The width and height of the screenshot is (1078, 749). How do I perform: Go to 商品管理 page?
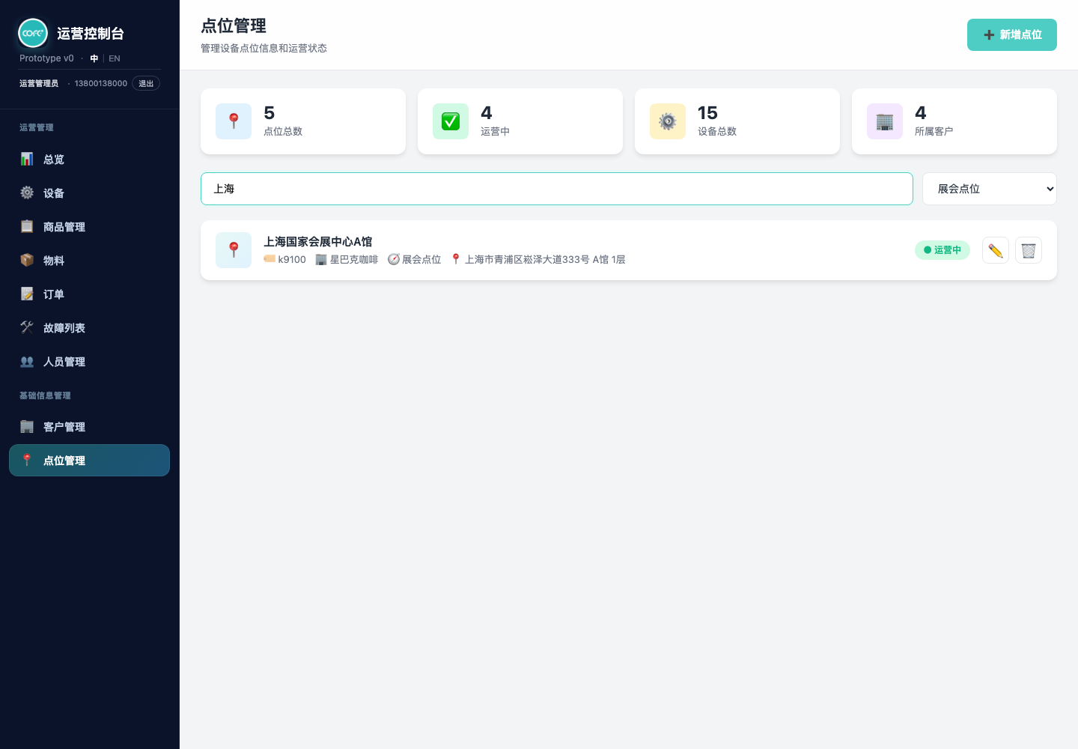point(90,226)
